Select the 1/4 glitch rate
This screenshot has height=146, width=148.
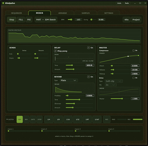(49, 119)
